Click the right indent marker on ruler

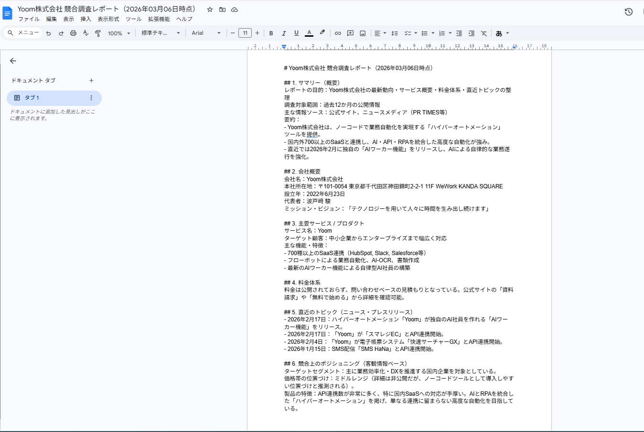tap(515, 47)
